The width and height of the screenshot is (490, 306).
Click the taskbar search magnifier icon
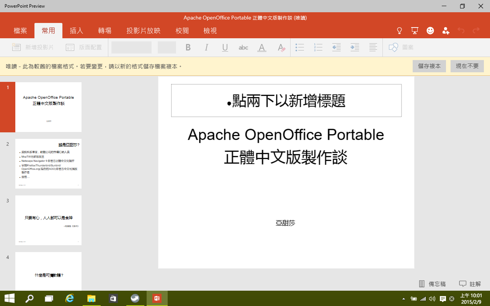tap(29, 298)
